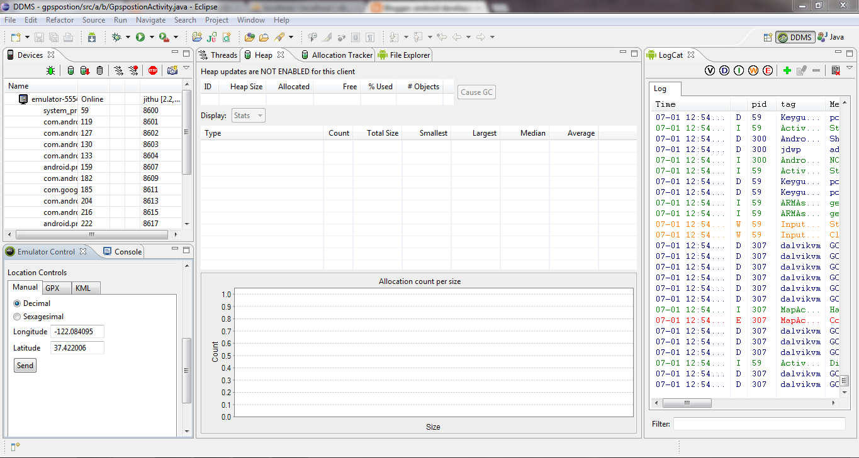This screenshot has width=859, height=458.
Task: Click the Open Perspective icon
Action: [x=768, y=37]
